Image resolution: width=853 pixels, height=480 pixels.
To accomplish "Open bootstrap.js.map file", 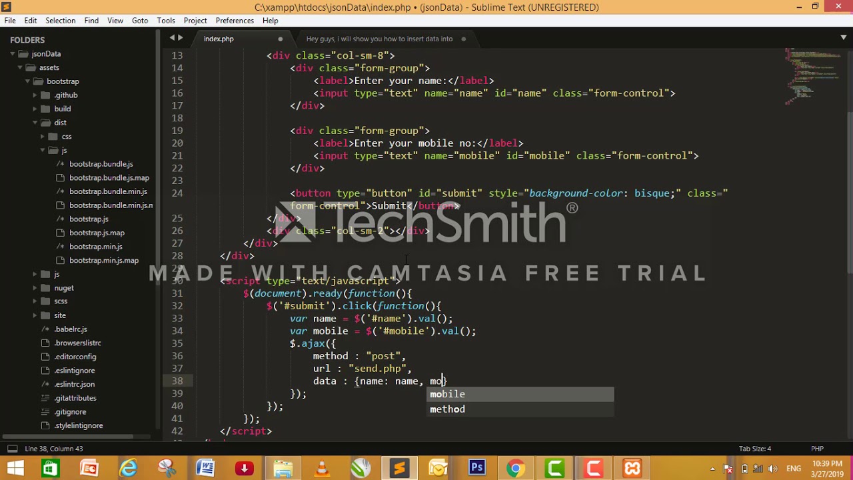I will click(x=97, y=233).
